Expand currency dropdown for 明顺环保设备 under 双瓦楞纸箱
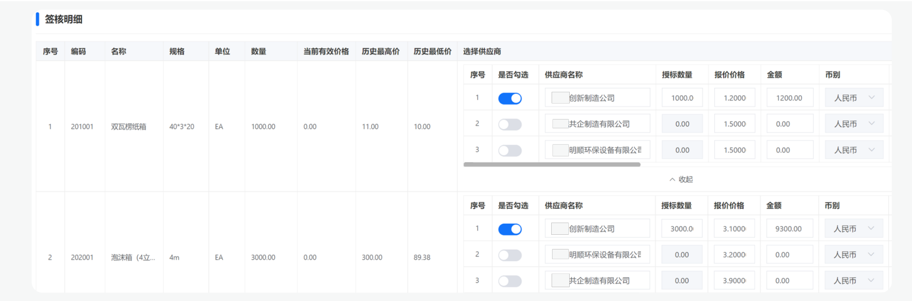Viewport: 912px width, 301px height. [854, 150]
